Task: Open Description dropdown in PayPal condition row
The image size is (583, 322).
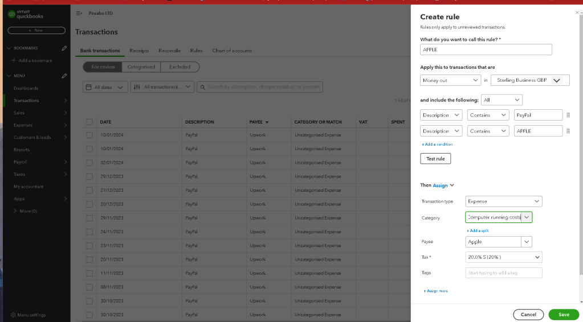Action: (441, 115)
